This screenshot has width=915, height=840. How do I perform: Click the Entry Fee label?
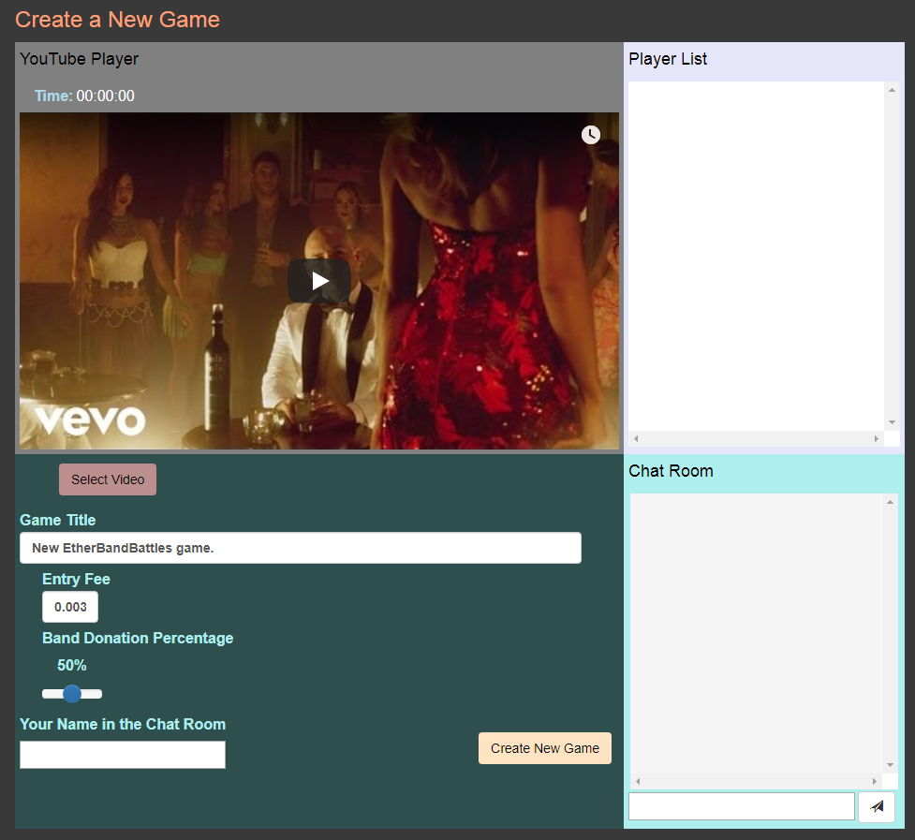coord(76,579)
